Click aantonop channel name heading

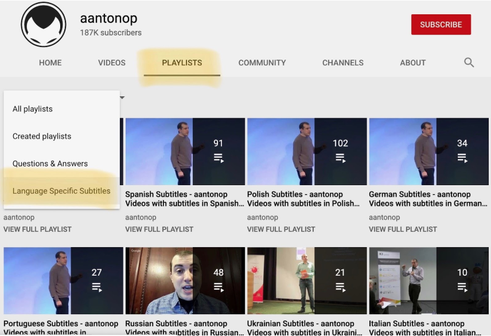click(x=108, y=18)
